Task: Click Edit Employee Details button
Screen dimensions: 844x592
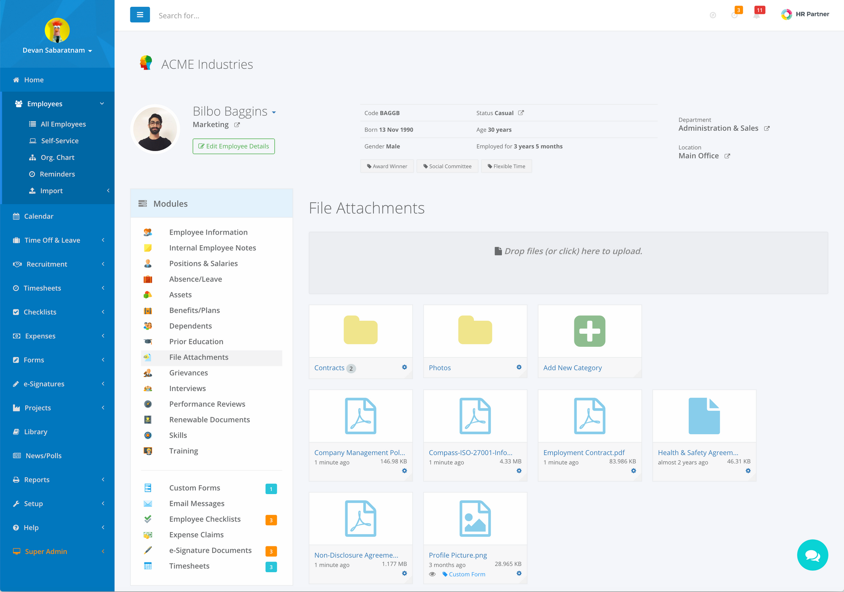Action: tap(234, 146)
